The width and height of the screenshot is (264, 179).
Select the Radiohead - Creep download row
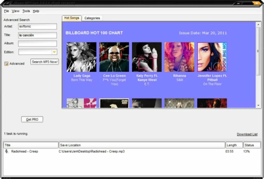coord(132,151)
